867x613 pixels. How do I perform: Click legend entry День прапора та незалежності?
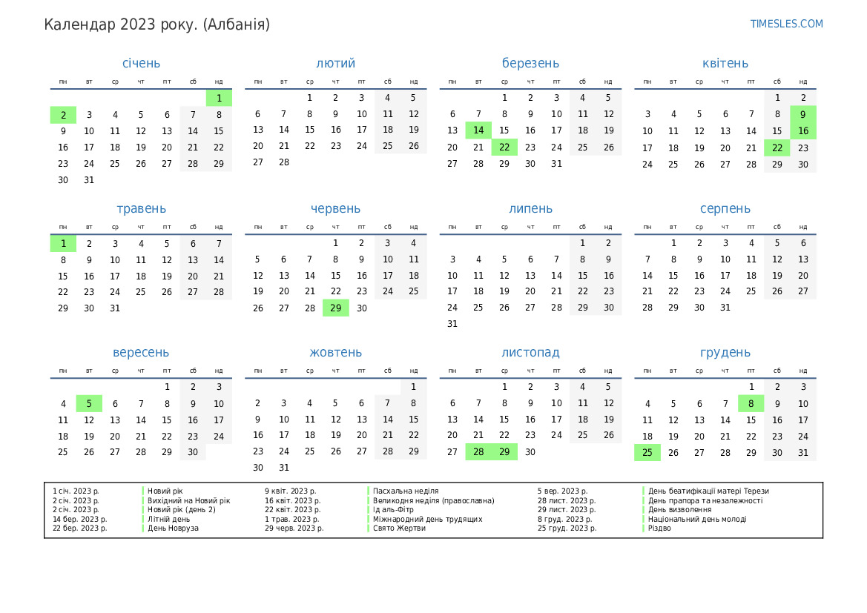pos(705,501)
